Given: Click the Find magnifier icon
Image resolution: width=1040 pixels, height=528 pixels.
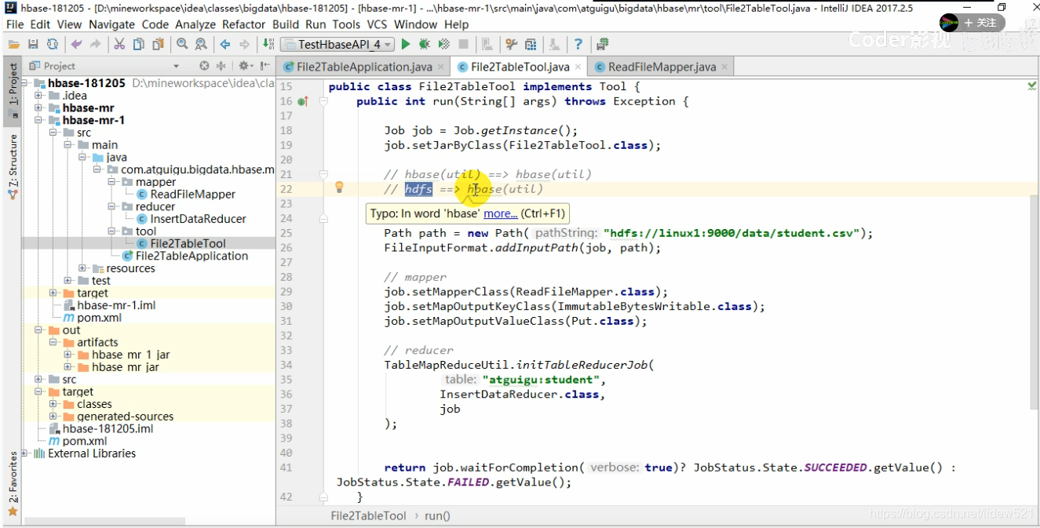Looking at the screenshot, I should pos(182,45).
